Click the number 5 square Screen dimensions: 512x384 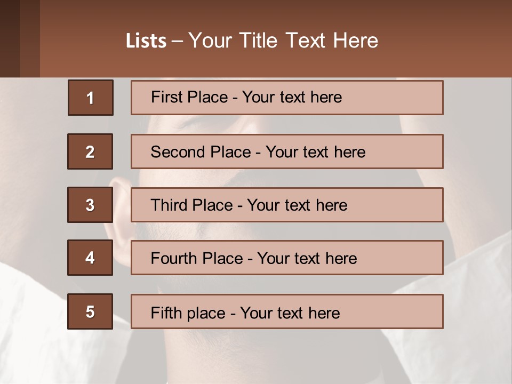pos(90,311)
